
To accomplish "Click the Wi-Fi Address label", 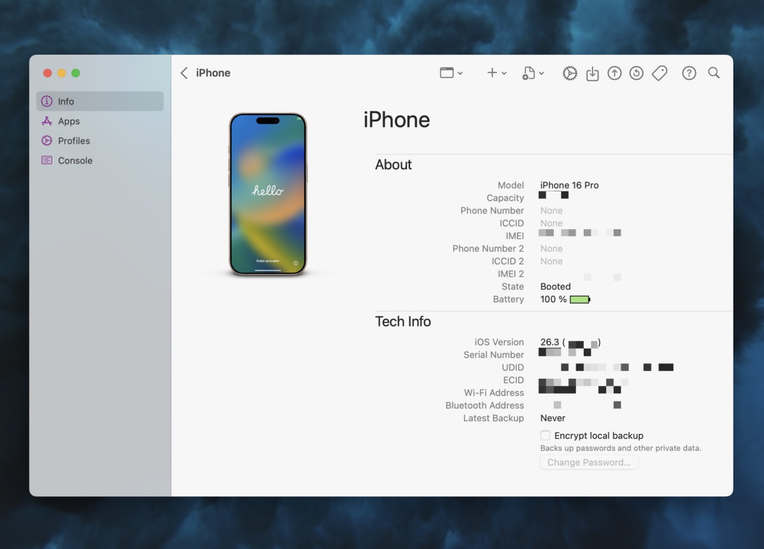I will 494,393.
